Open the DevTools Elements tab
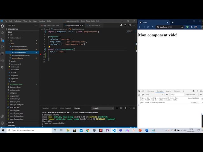Screen dimensions: 203x152 point(151,91)
